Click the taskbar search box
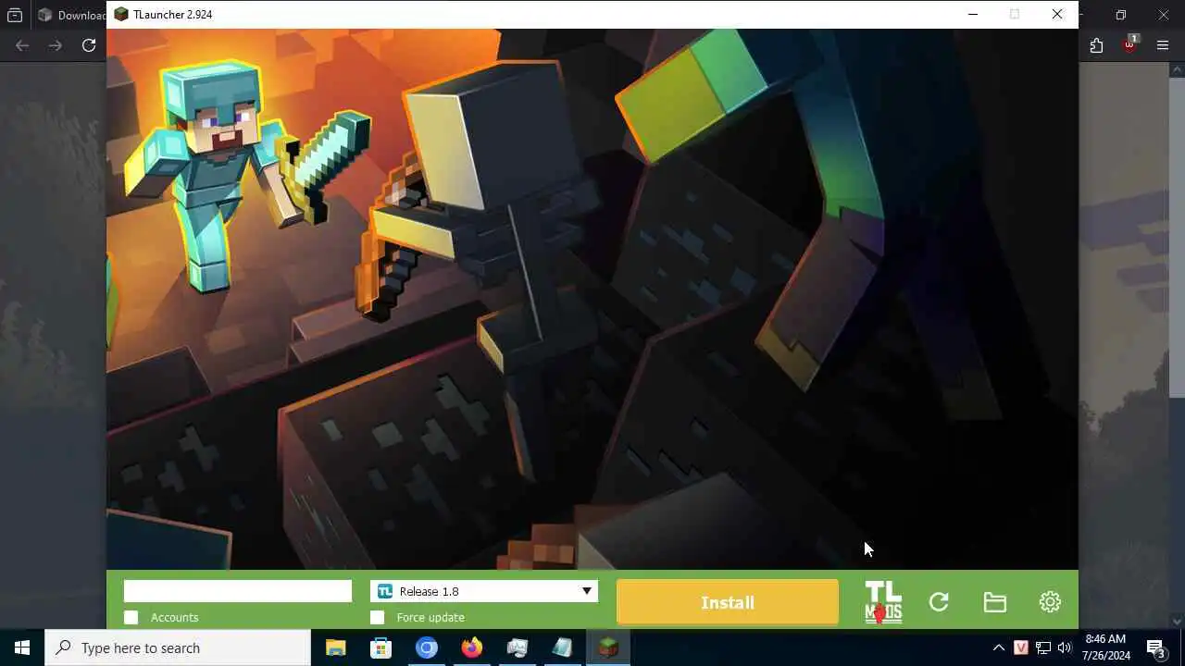This screenshot has height=666, width=1185. point(178,647)
